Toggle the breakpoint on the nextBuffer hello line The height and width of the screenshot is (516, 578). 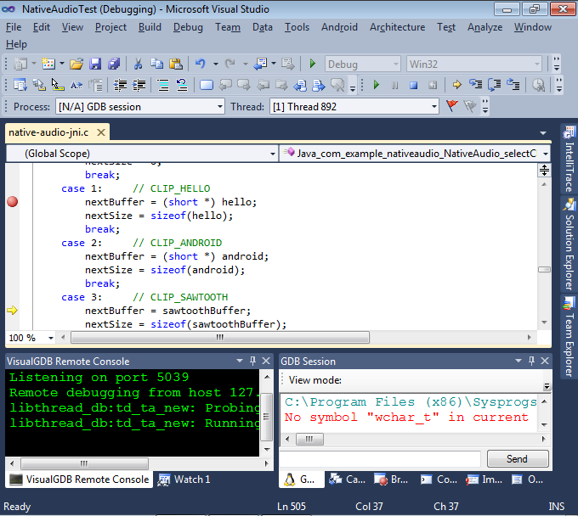point(12,202)
